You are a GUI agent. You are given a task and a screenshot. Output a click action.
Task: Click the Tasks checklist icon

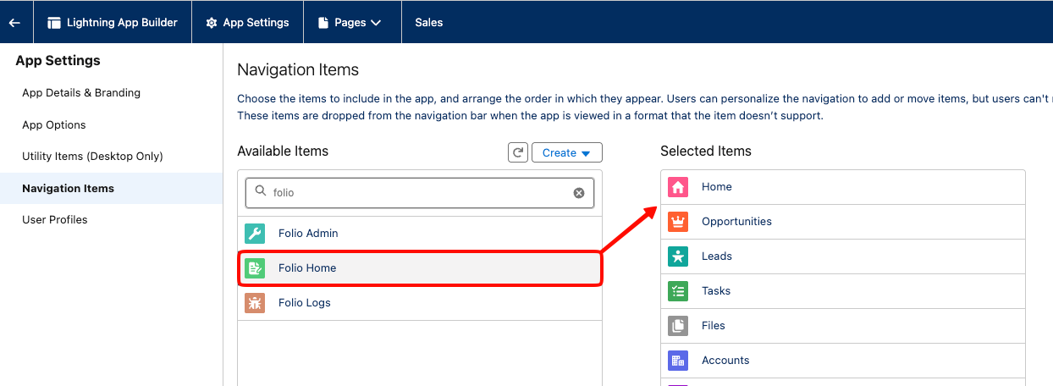[x=678, y=291]
